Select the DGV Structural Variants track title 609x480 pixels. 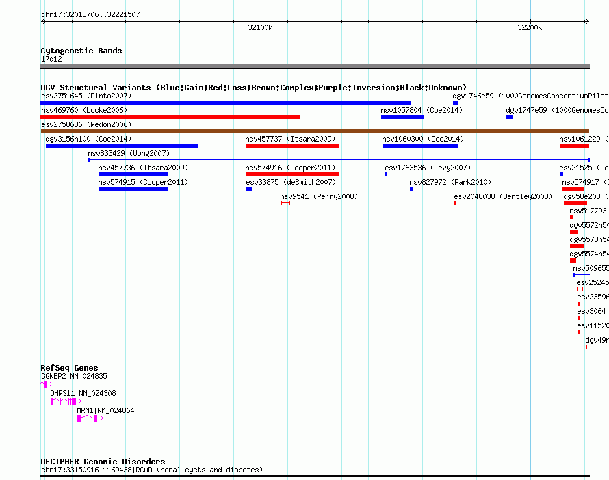[254, 88]
